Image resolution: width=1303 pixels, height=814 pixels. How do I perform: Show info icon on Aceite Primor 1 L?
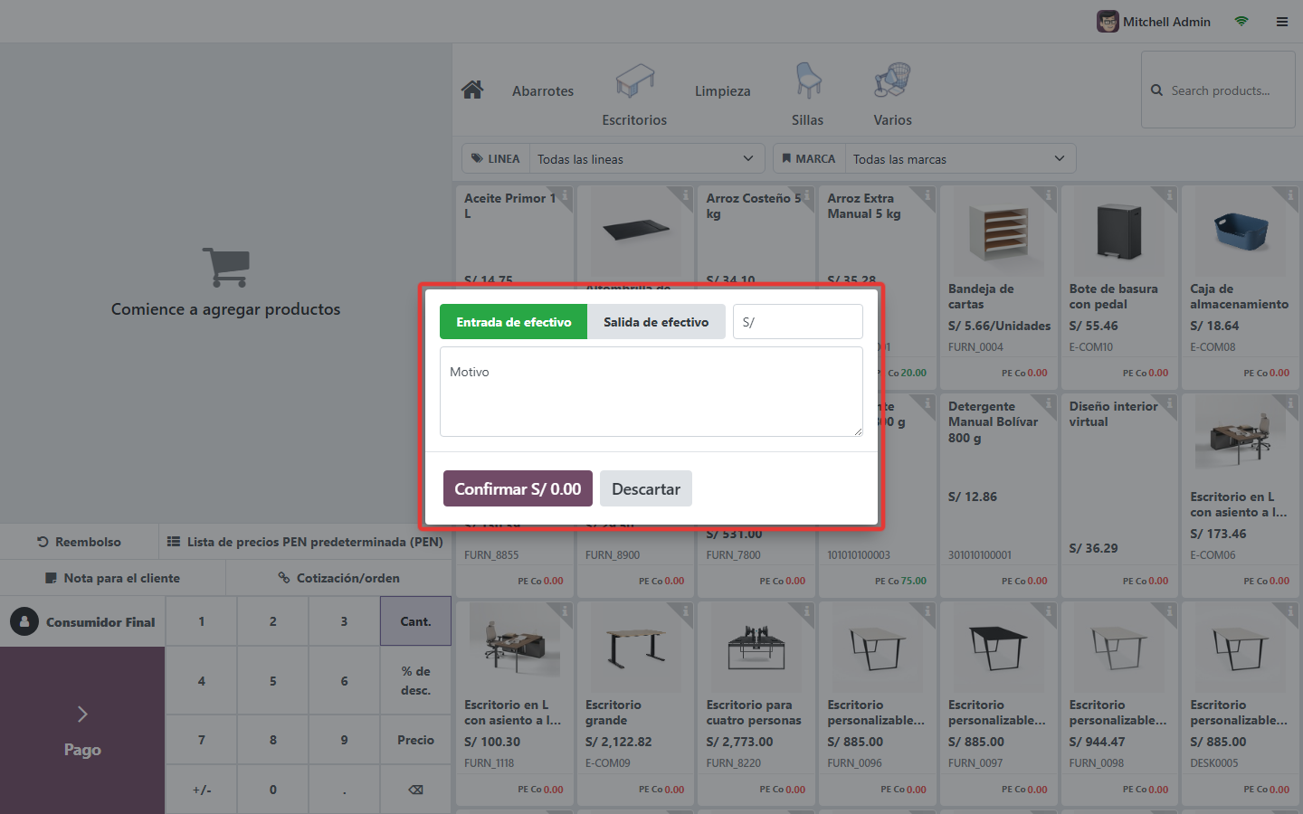565,194
